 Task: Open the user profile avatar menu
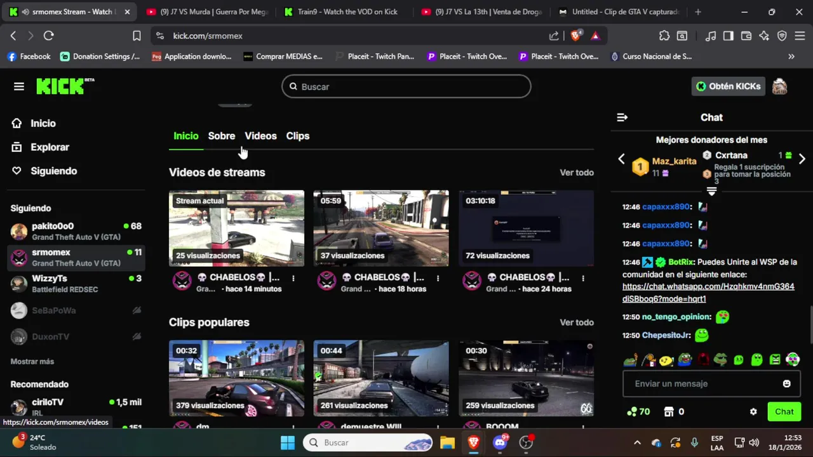tap(779, 86)
